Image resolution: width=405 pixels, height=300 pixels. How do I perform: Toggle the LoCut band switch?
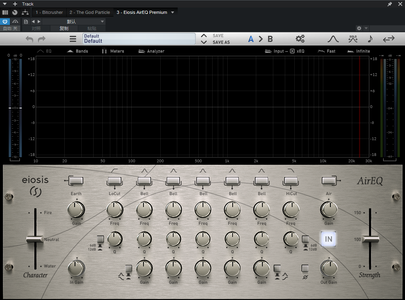115,180
